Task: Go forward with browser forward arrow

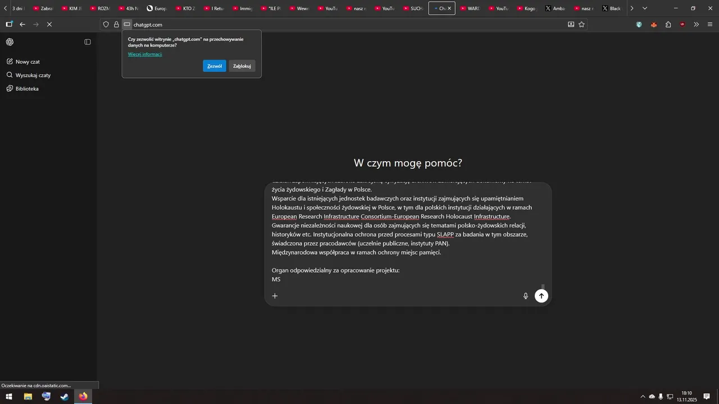Action: 36,25
